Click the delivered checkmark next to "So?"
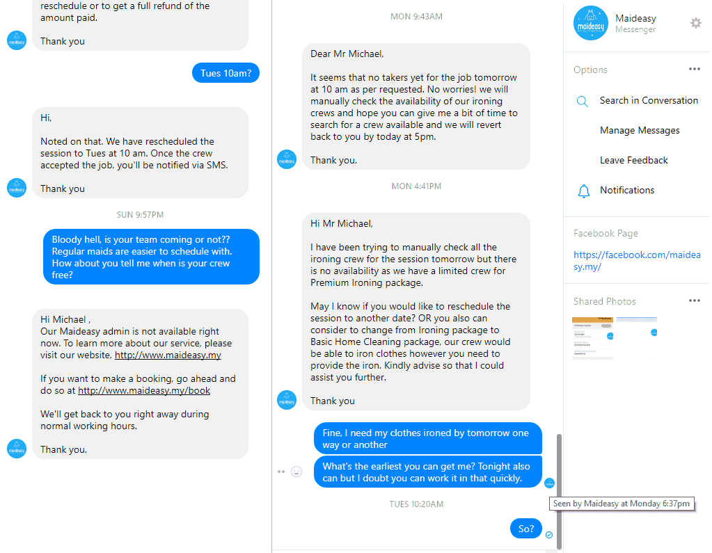The image size is (712, 553). pyautogui.click(x=549, y=535)
